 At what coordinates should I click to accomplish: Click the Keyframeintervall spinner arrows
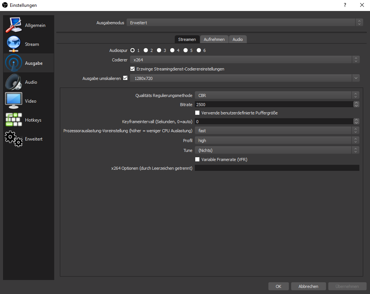pos(356,121)
